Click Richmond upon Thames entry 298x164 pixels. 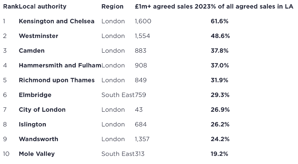click(57, 80)
